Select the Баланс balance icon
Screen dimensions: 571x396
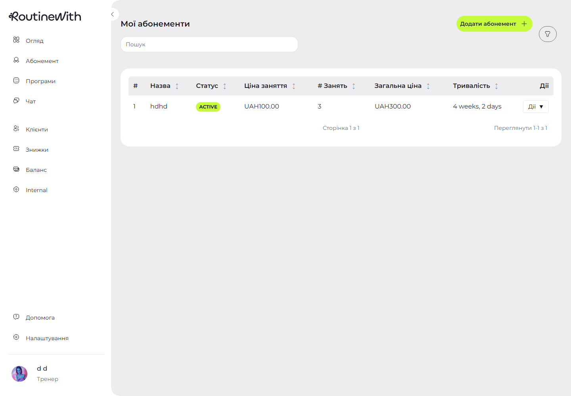tap(16, 169)
